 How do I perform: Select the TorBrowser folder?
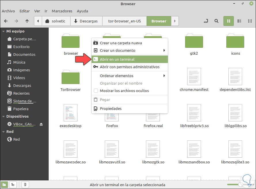tap(71, 77)
